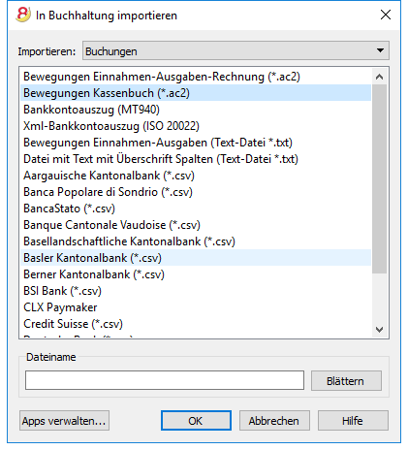Click the dropdown arrow next to Buchungen
The image size is (408, 450).
tap(380, 50)
